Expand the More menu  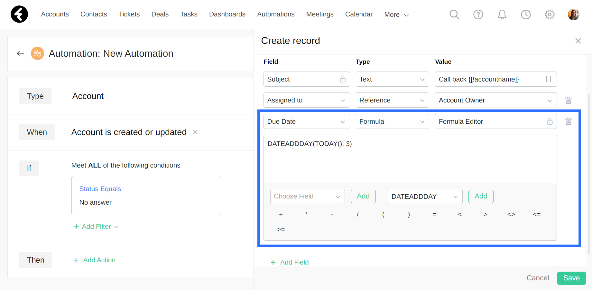click(x=396, y=15)
